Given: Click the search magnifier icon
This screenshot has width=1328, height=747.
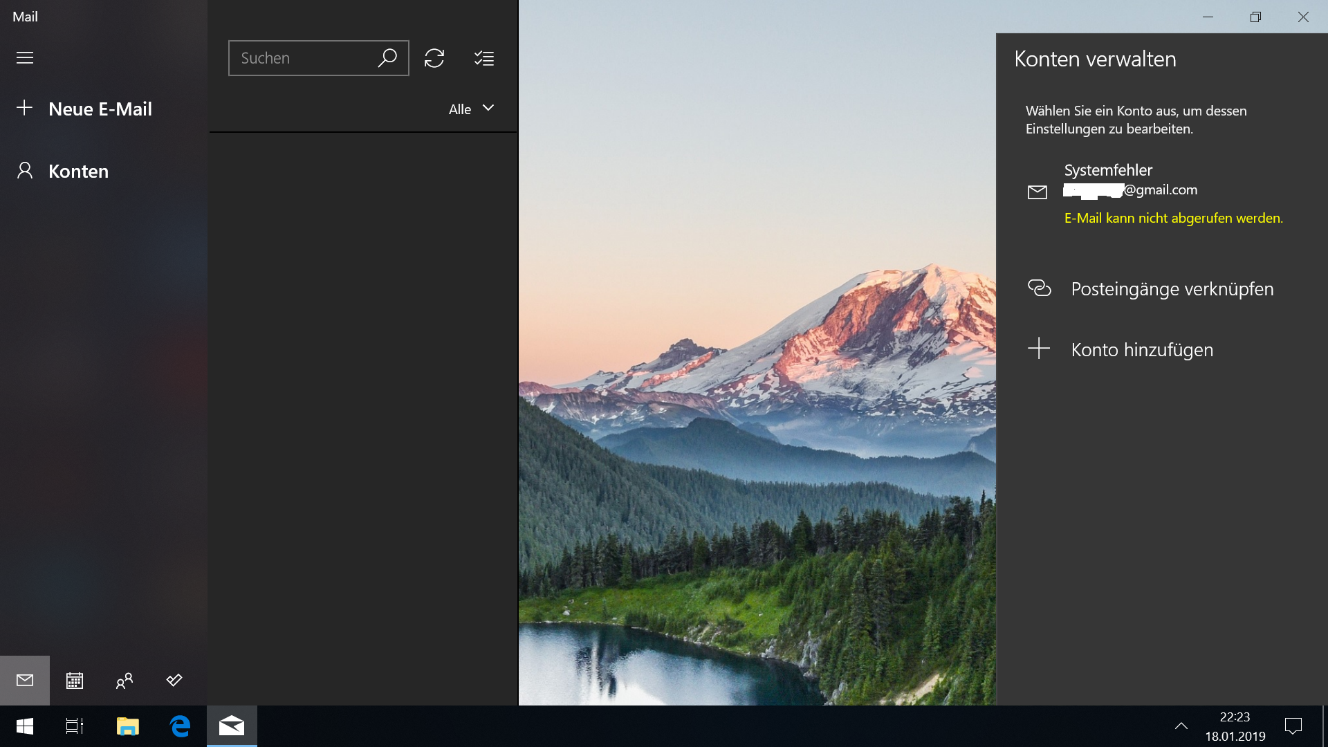Looking at the screenshot, I should coord(387,58).
